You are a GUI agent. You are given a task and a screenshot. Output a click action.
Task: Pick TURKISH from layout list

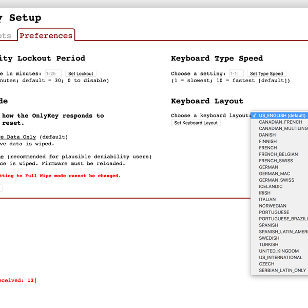coord(279,244)
